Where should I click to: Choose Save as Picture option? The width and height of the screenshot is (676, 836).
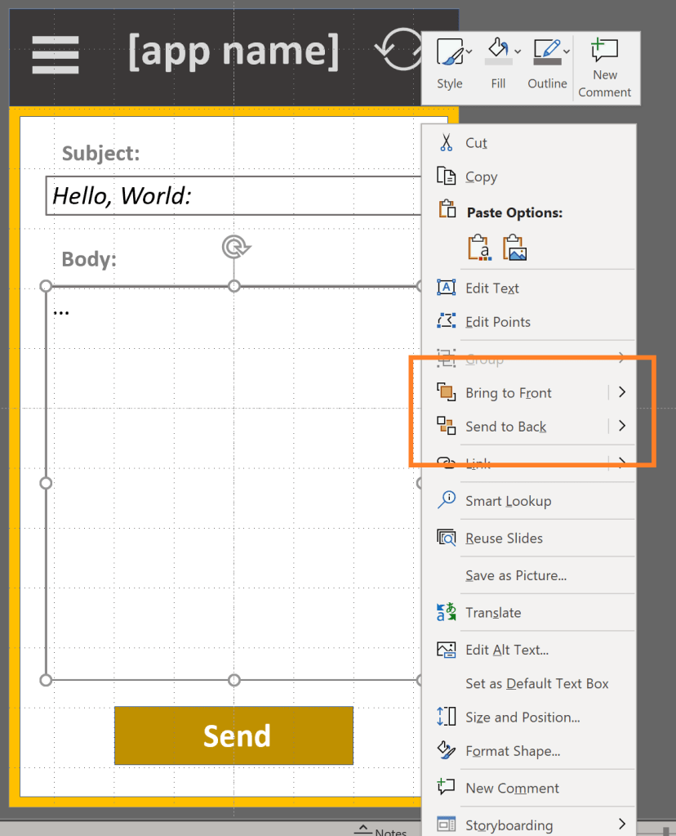click(x=516, y=575)
